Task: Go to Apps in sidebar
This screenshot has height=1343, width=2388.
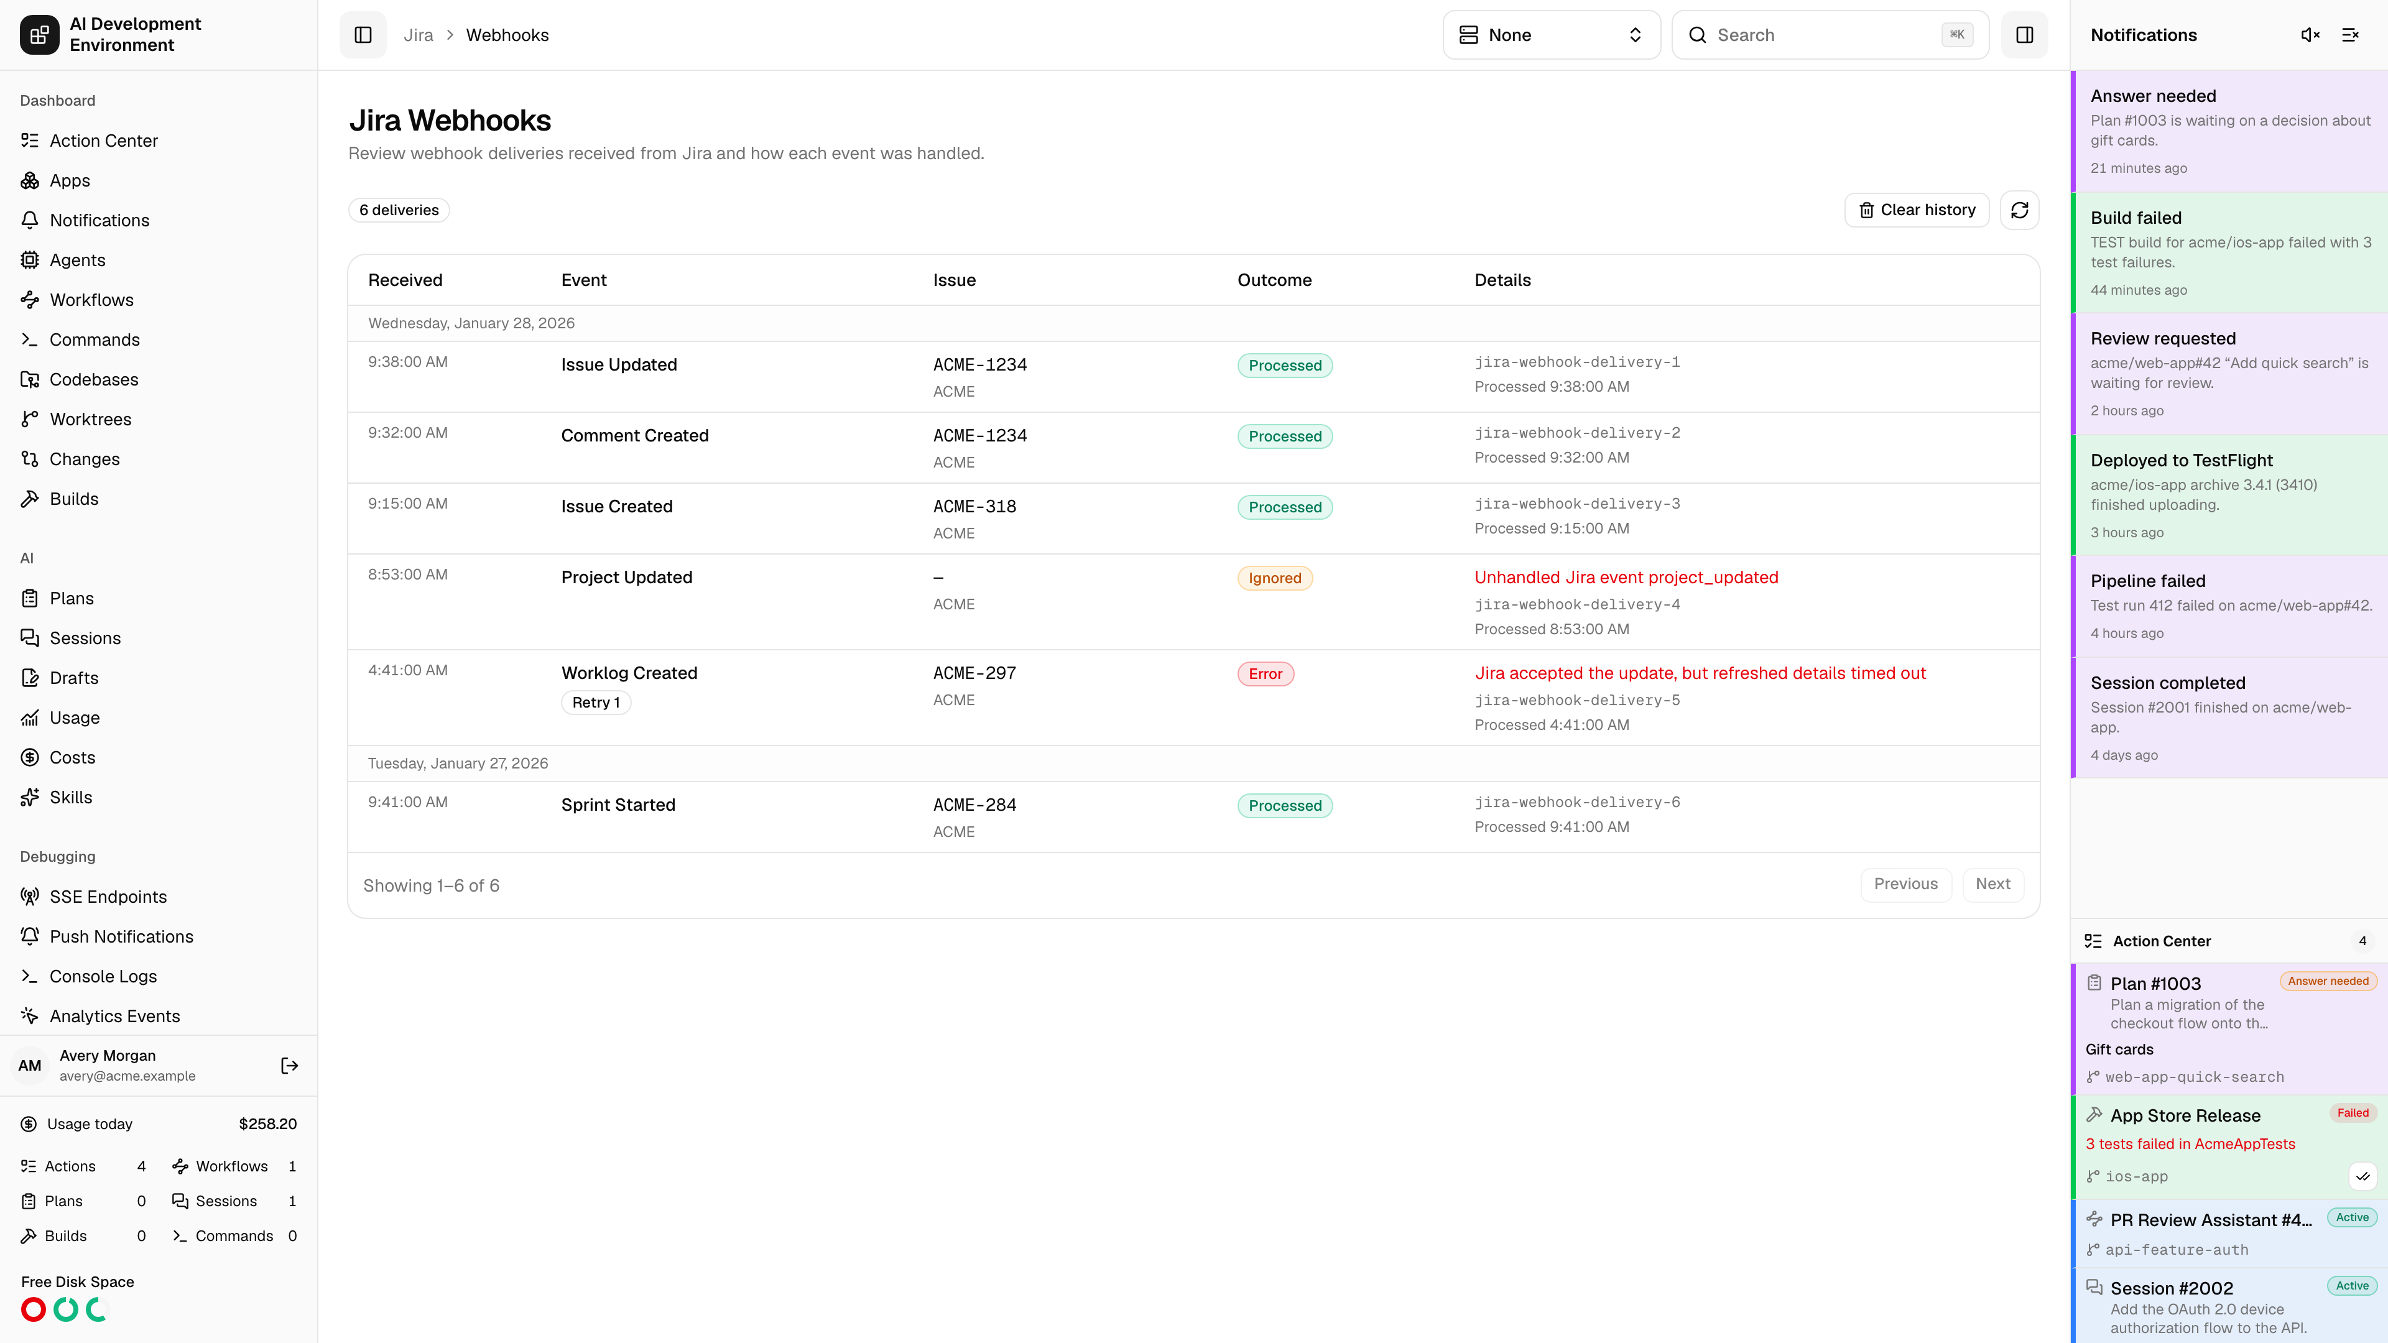Action: [x=159, y=181]
